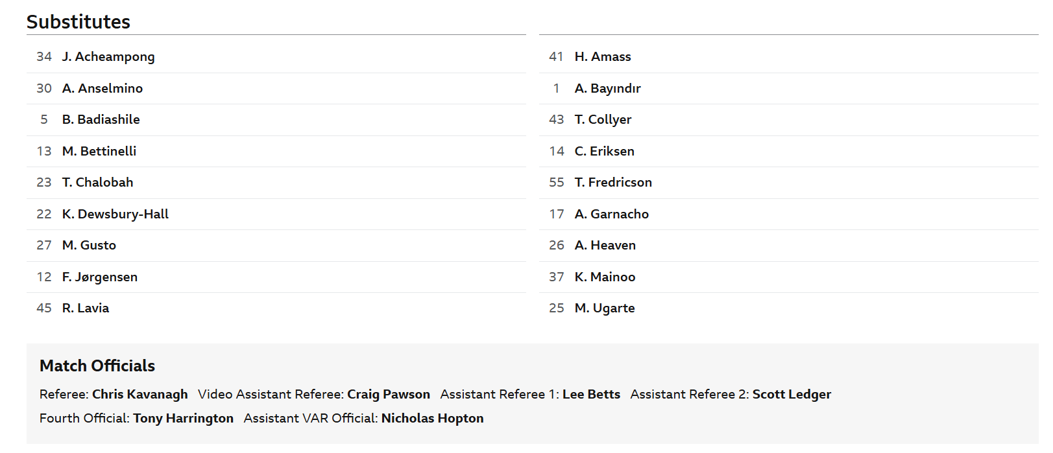Viewport: 1053px width, 453px height.
Task: Click on B. Badiashile's row
Action: [101, 120]
